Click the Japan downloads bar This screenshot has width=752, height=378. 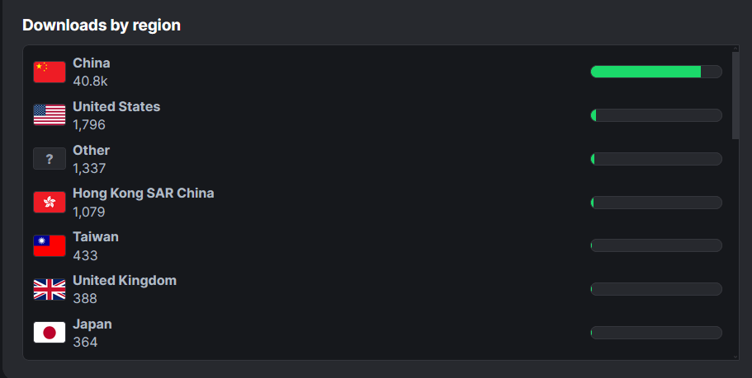(656, 333)
